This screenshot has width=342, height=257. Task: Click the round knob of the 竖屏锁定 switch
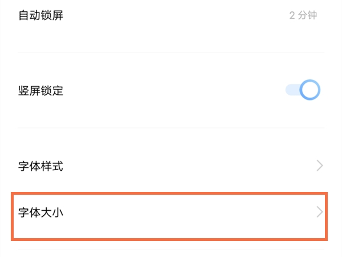(x=310, y=90)
